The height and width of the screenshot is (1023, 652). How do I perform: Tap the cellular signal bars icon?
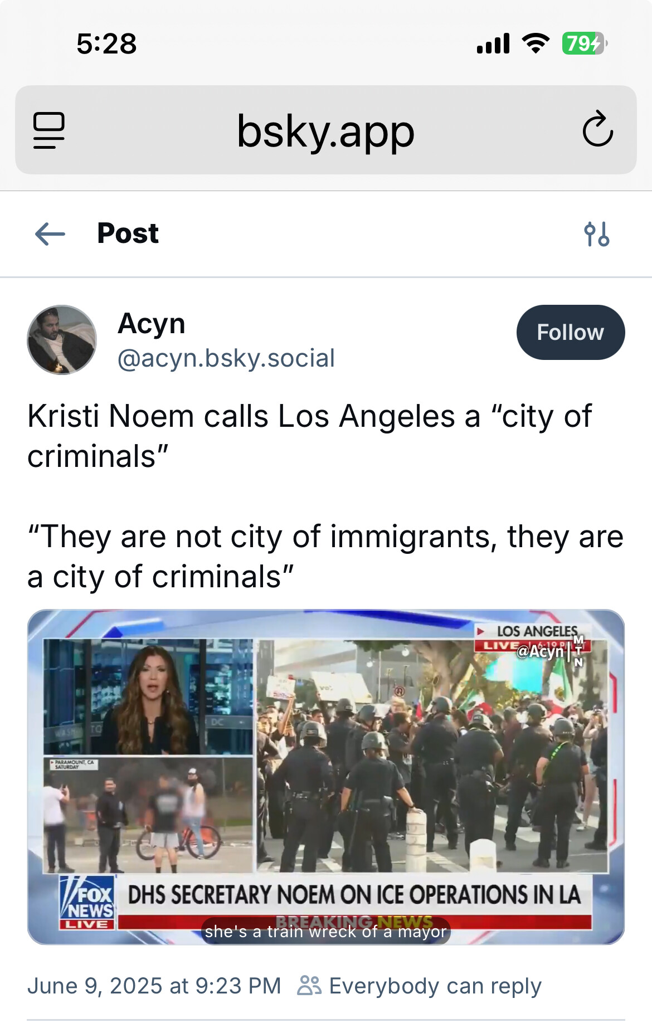coord(493,43)
